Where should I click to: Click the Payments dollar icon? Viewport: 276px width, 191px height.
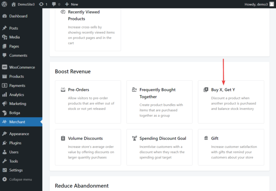pyautogui.click(x=4, y=86)
